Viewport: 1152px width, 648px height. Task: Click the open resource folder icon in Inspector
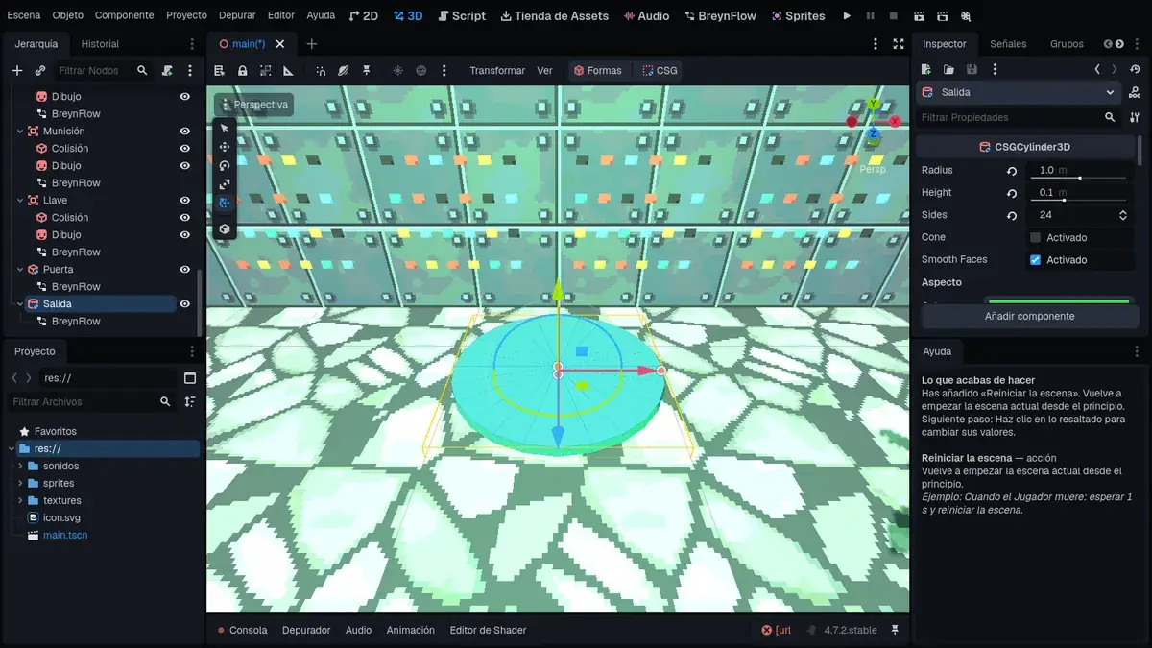[x=948, y=69]
